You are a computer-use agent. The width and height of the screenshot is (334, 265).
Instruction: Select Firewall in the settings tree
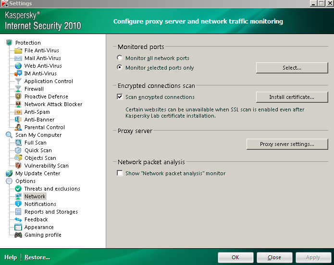pyautogui.click(x=34, y=89)
